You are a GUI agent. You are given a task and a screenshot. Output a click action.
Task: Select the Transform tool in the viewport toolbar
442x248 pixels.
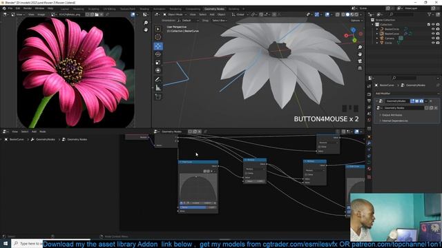click(158, 70)
